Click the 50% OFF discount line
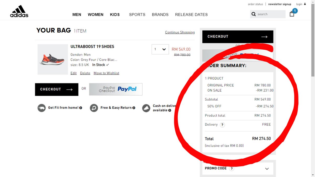This screenshot has height=177, width=315. [239, 106]
